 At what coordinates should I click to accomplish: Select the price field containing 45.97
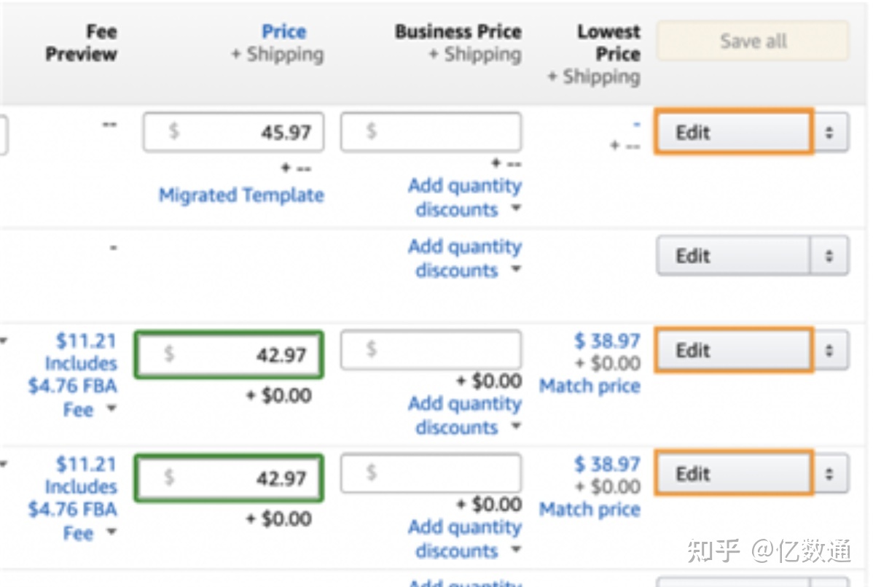(233, 132)
